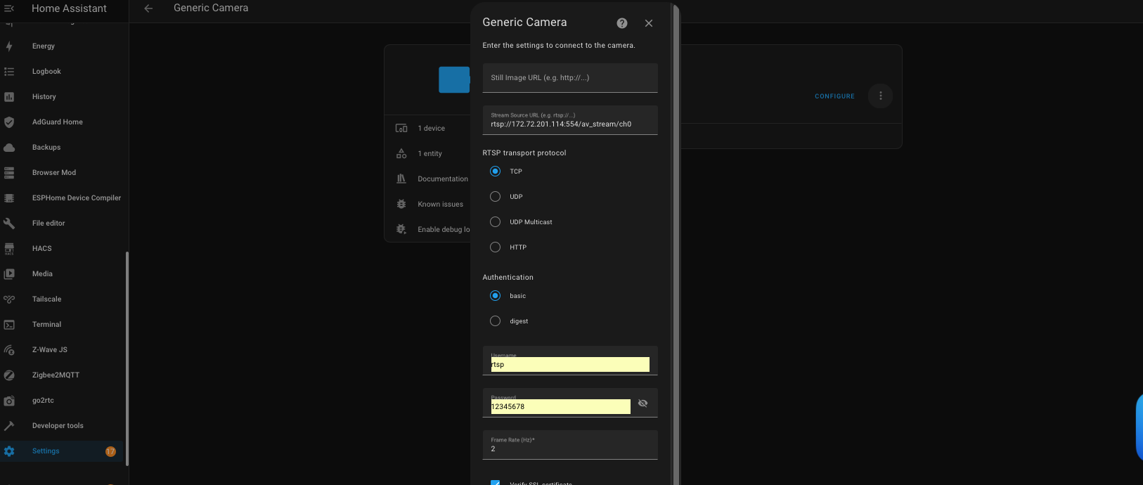Select TCP transport protocol
The image size is (1143, 485).
tap(495, 172)
